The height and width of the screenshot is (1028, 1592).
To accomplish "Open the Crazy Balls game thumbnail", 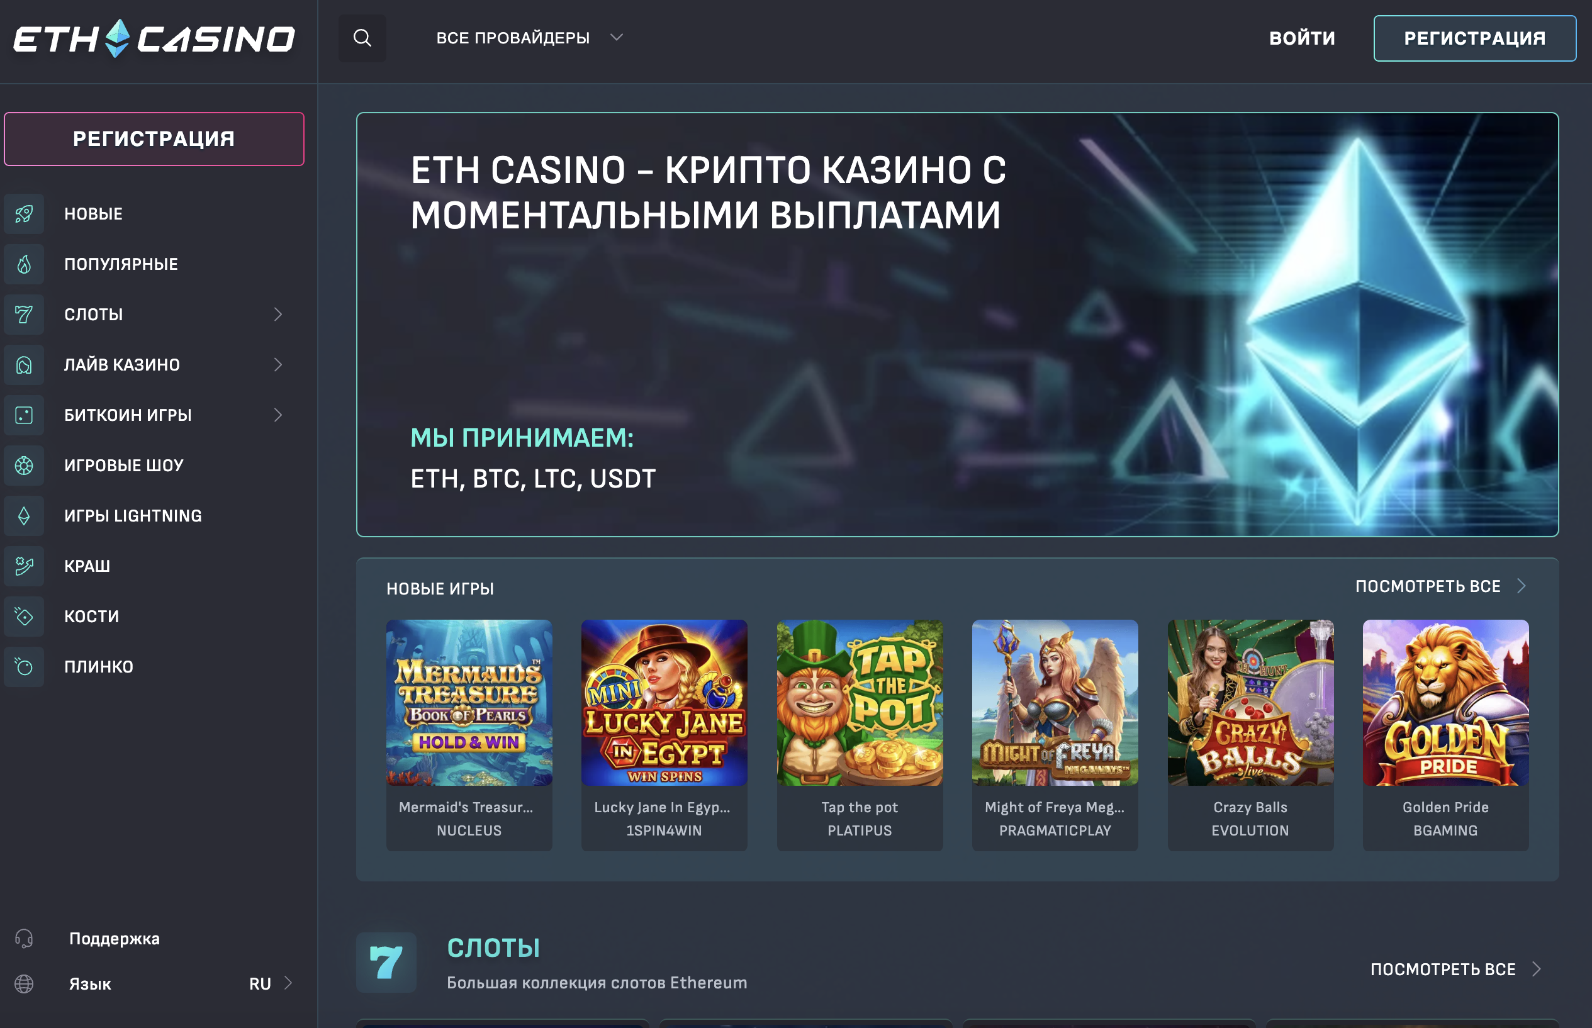I will 1250,702.
